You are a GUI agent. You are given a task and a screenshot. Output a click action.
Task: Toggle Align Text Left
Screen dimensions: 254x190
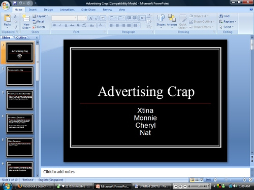click(111, 25)
